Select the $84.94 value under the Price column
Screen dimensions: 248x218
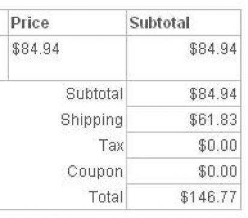tap(36, 49)
